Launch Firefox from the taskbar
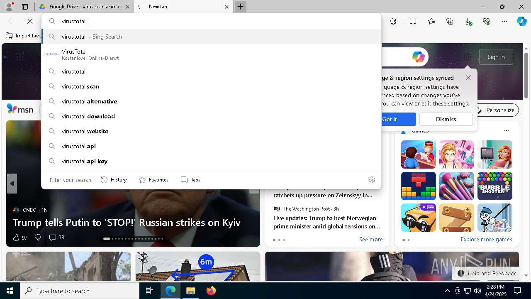 [211, 291]
